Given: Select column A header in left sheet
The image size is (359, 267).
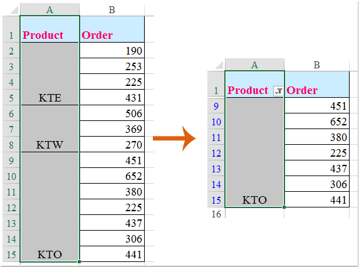Looking at the screenshot, I should pos(49,10).
